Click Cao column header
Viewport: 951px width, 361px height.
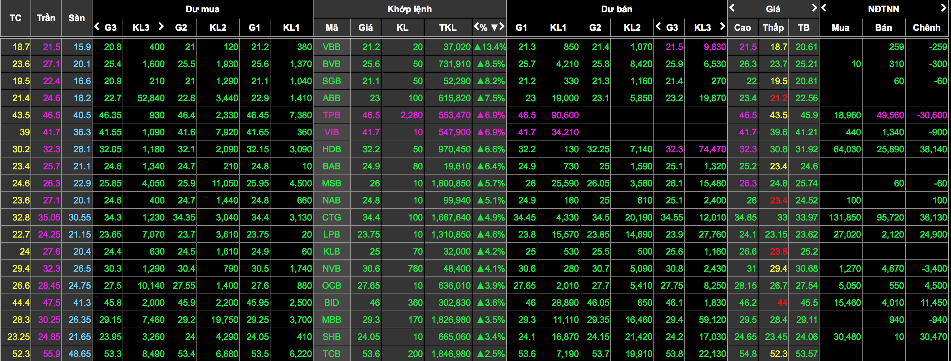coord(743,27)
